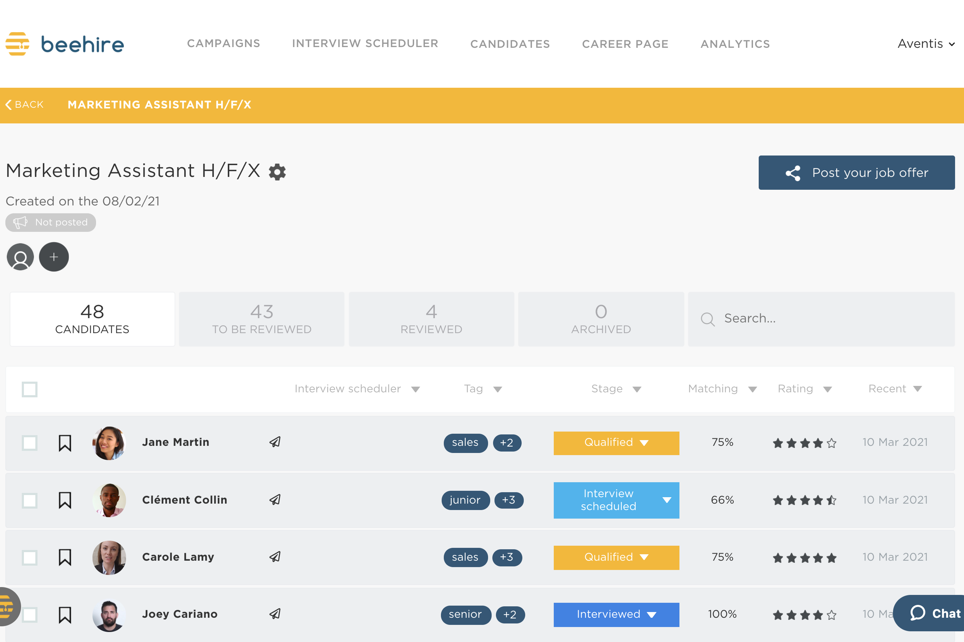Open the stage dropdown for Joey Cariano
The height and width of the screenshot is (642, 964).
point(652,615)
